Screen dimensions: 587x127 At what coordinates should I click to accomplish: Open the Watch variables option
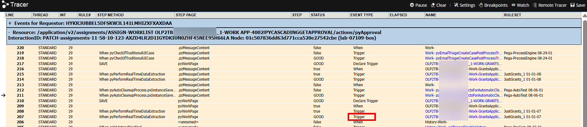point(520,5)
